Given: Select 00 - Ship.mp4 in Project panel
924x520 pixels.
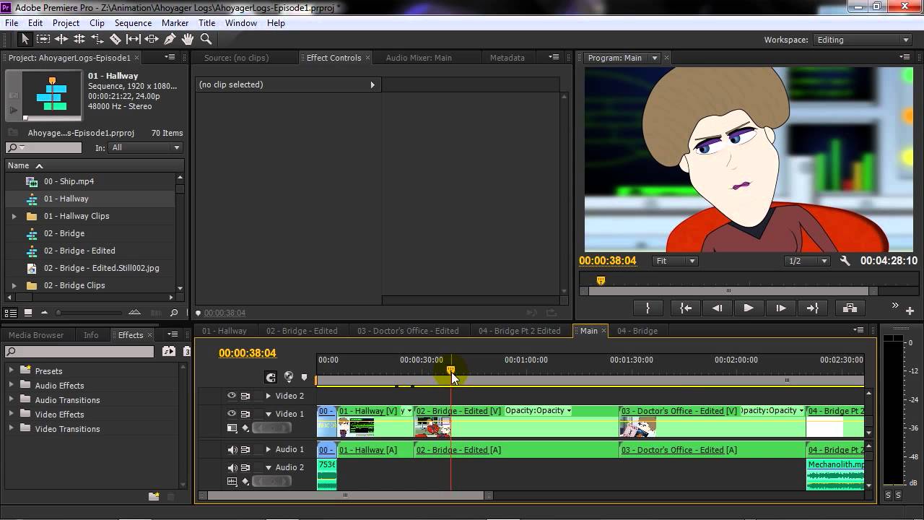Looking at the screenshot, I should pyautogui.click(x=69, y=181).
